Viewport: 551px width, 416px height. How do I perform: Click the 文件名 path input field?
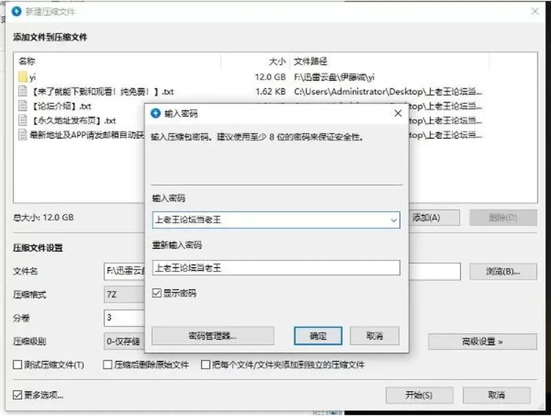point(125,271)
